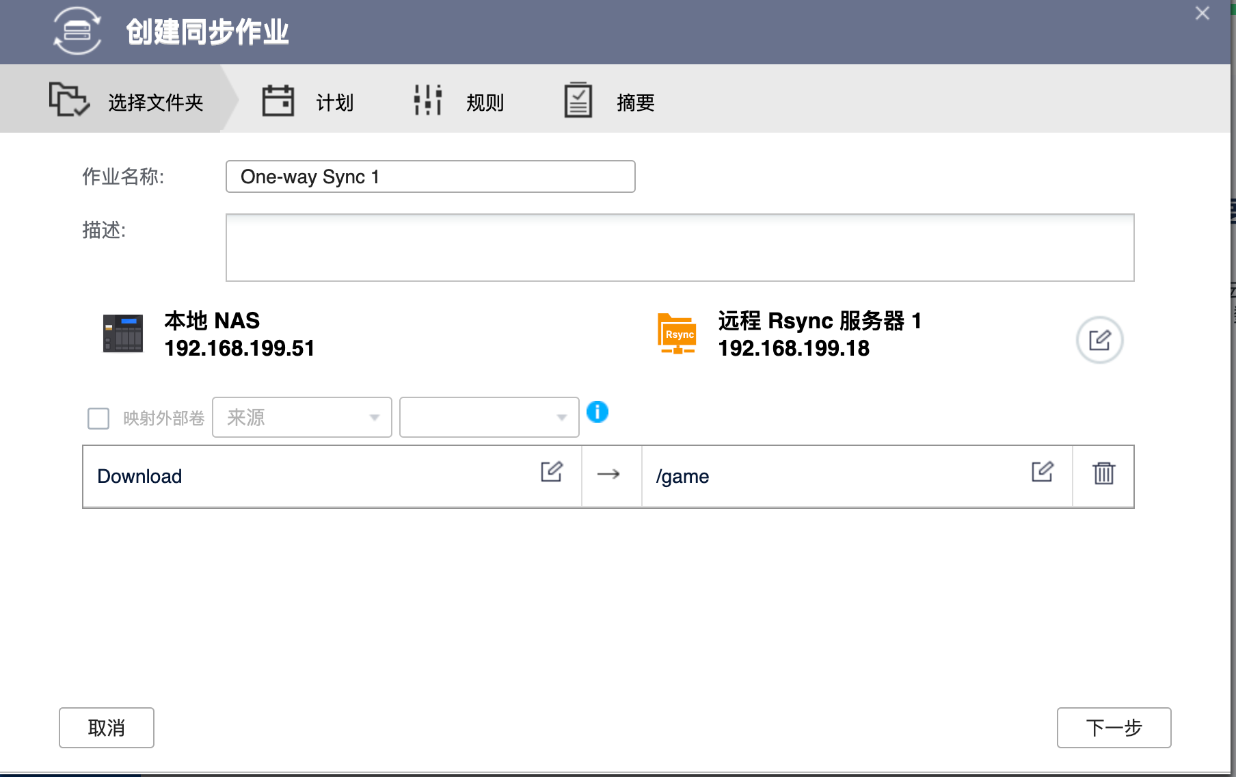Edit the Download source folder
Viewport: 1236px width, 777px height.
pyautogui.click(x=552, y=472)
